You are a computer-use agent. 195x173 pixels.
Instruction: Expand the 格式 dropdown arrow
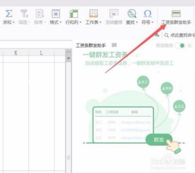pos(61,22)
